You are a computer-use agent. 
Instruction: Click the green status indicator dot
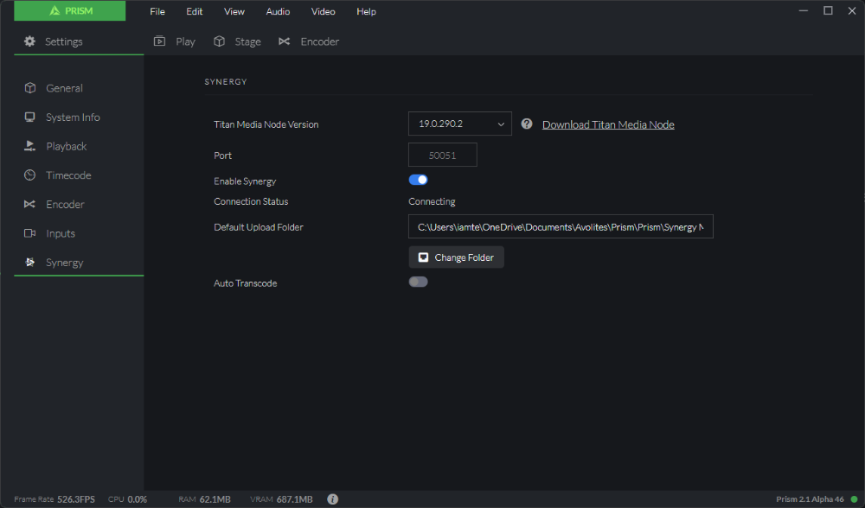click(854, 499)
